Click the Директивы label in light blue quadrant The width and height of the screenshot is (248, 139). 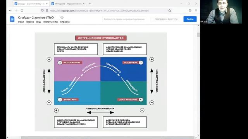[x=70, y=100]
